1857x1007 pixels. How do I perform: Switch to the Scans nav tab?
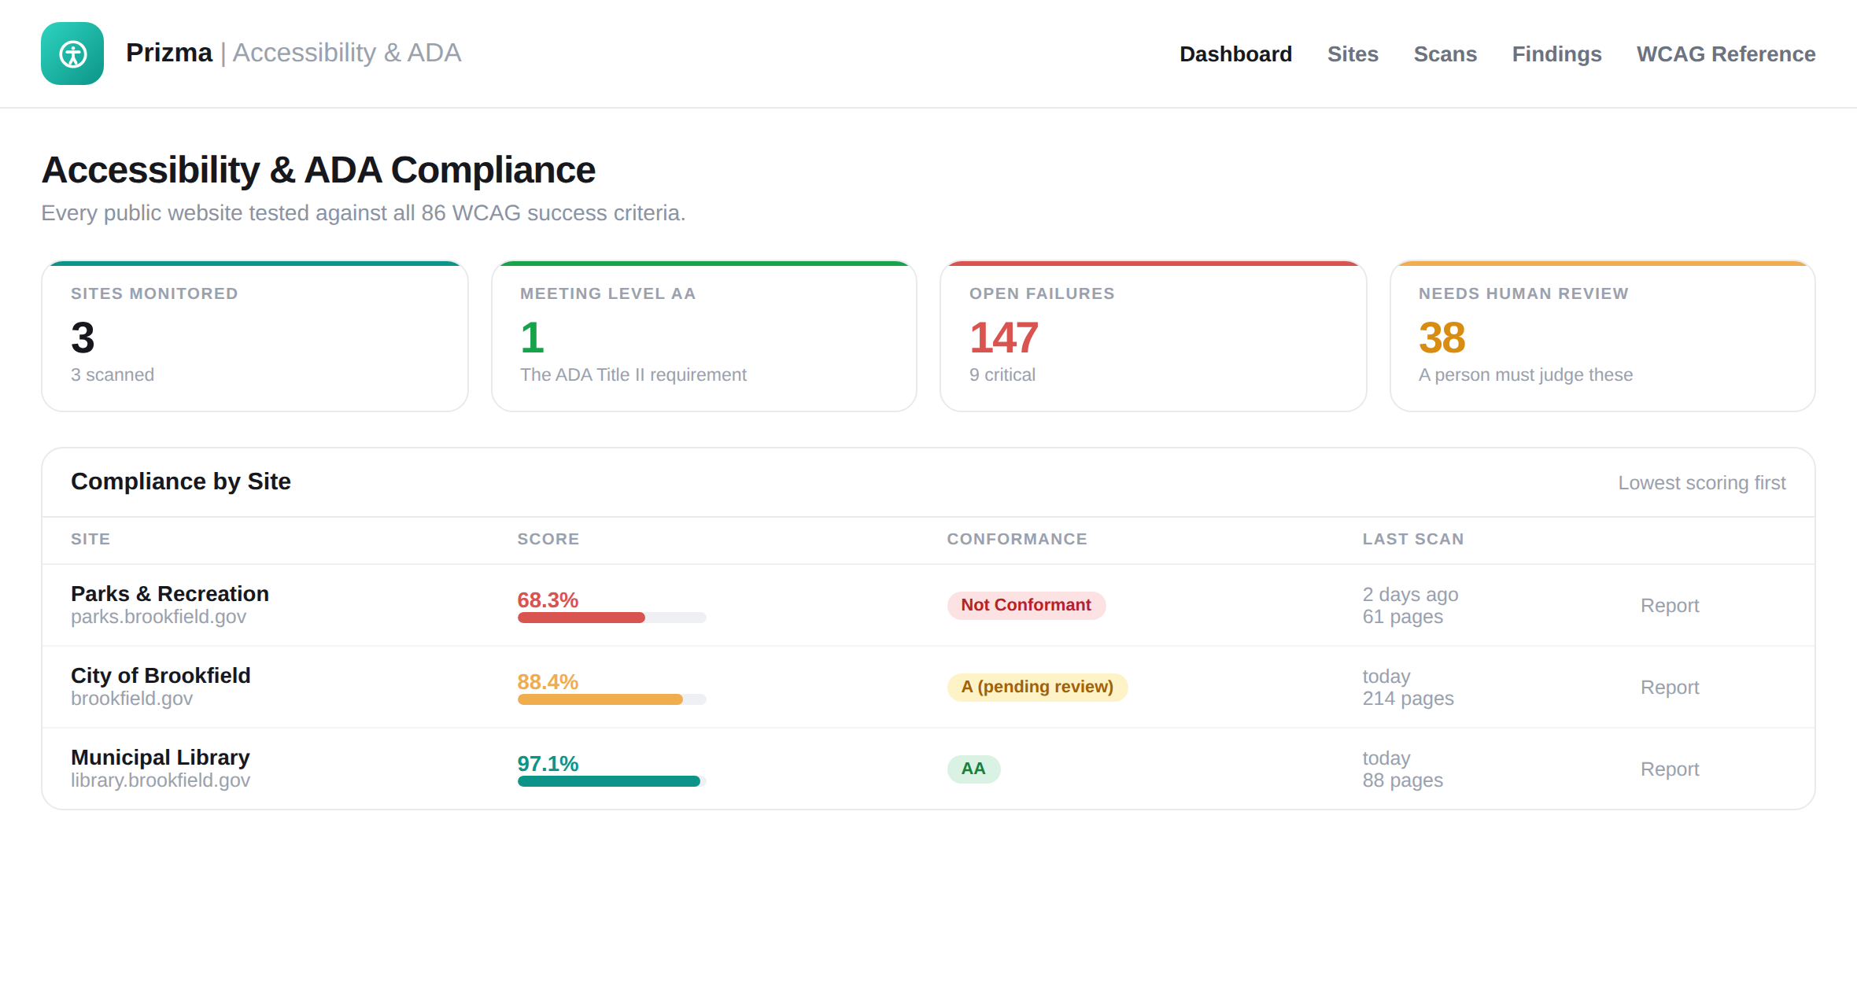pyautogui.click(x=1445, y=54)
